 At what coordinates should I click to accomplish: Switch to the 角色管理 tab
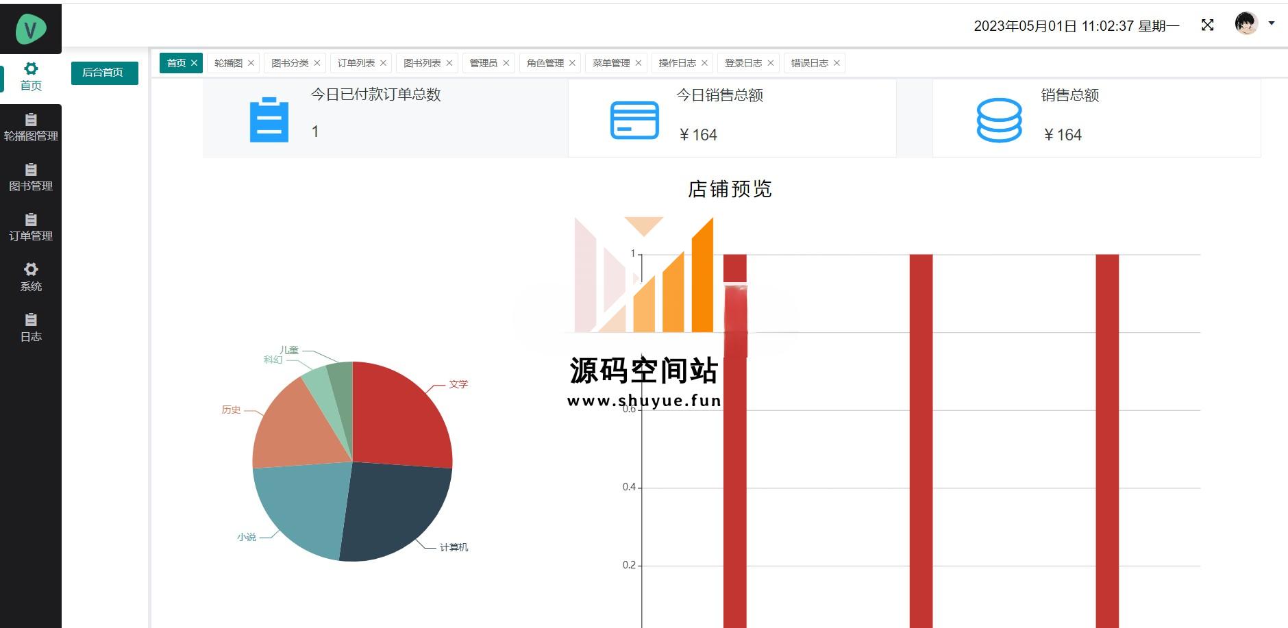pyautogui.click(x=545, y=63)
